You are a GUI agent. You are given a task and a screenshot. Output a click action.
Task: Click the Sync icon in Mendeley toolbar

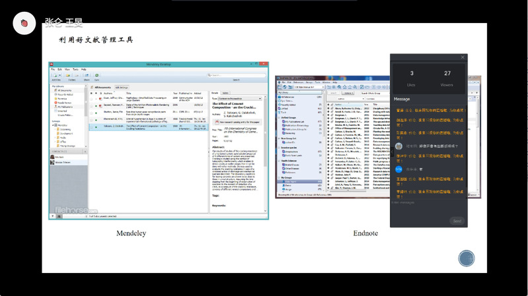[x=96, y=76]
